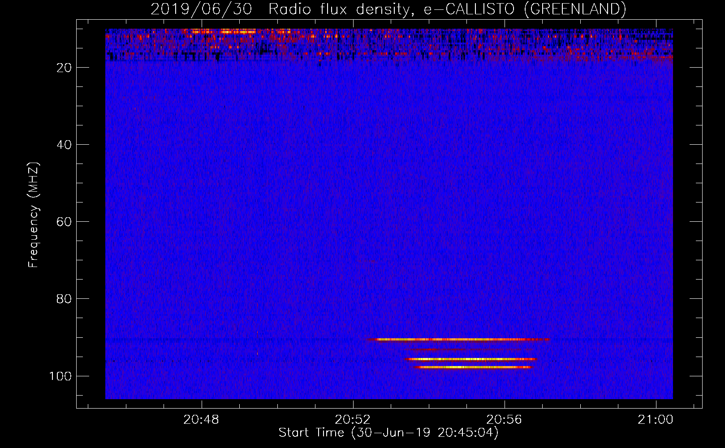Viewport: 725px width, 448px height.
Task: Click the 21:00 time tick label
Action: (x=656, y=420)
